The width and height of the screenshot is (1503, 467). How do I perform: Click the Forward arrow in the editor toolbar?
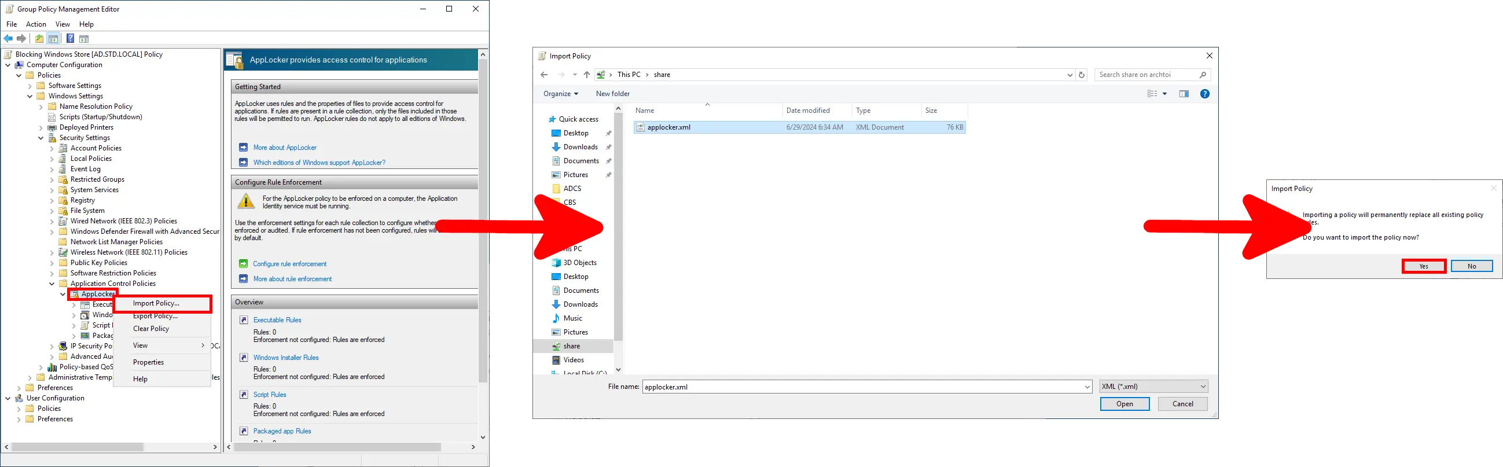pyautogui.click(x=21, y=39)
